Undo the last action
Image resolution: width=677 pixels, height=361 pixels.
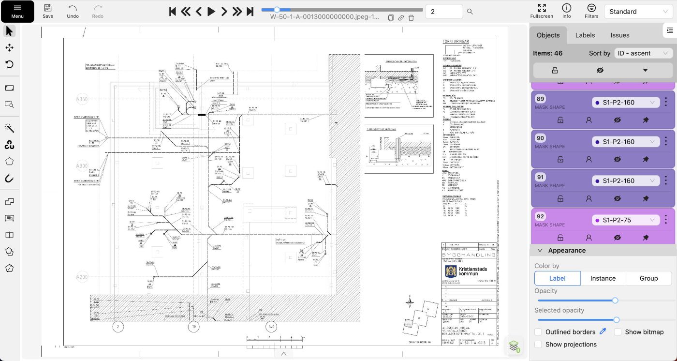click(x=73, y=12)
